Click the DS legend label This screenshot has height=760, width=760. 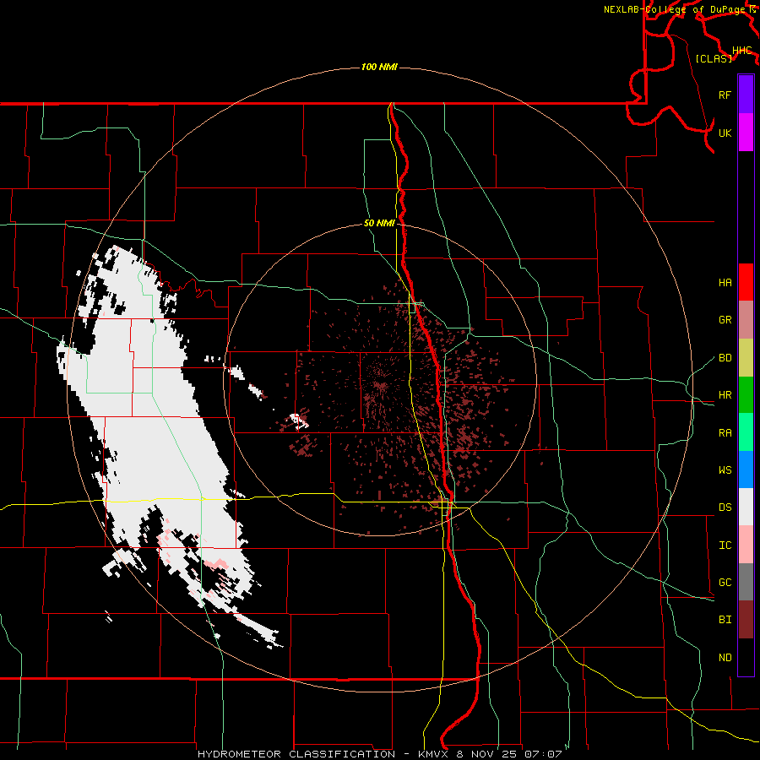[x=725, y=508]
